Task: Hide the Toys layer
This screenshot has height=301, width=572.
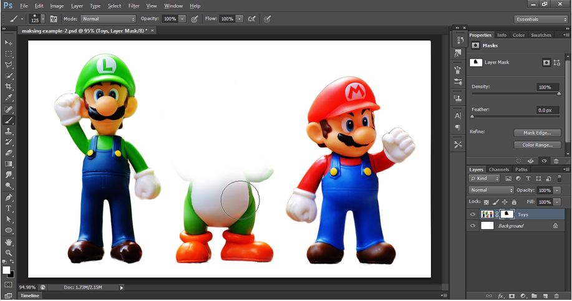Action: 473,214
